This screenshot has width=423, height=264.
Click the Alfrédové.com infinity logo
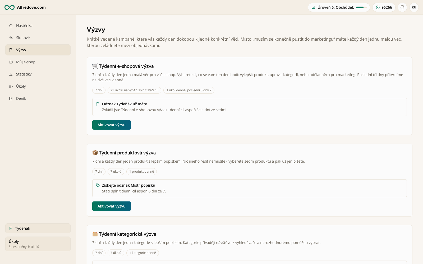pyautogui.click(x=10, y=7)
